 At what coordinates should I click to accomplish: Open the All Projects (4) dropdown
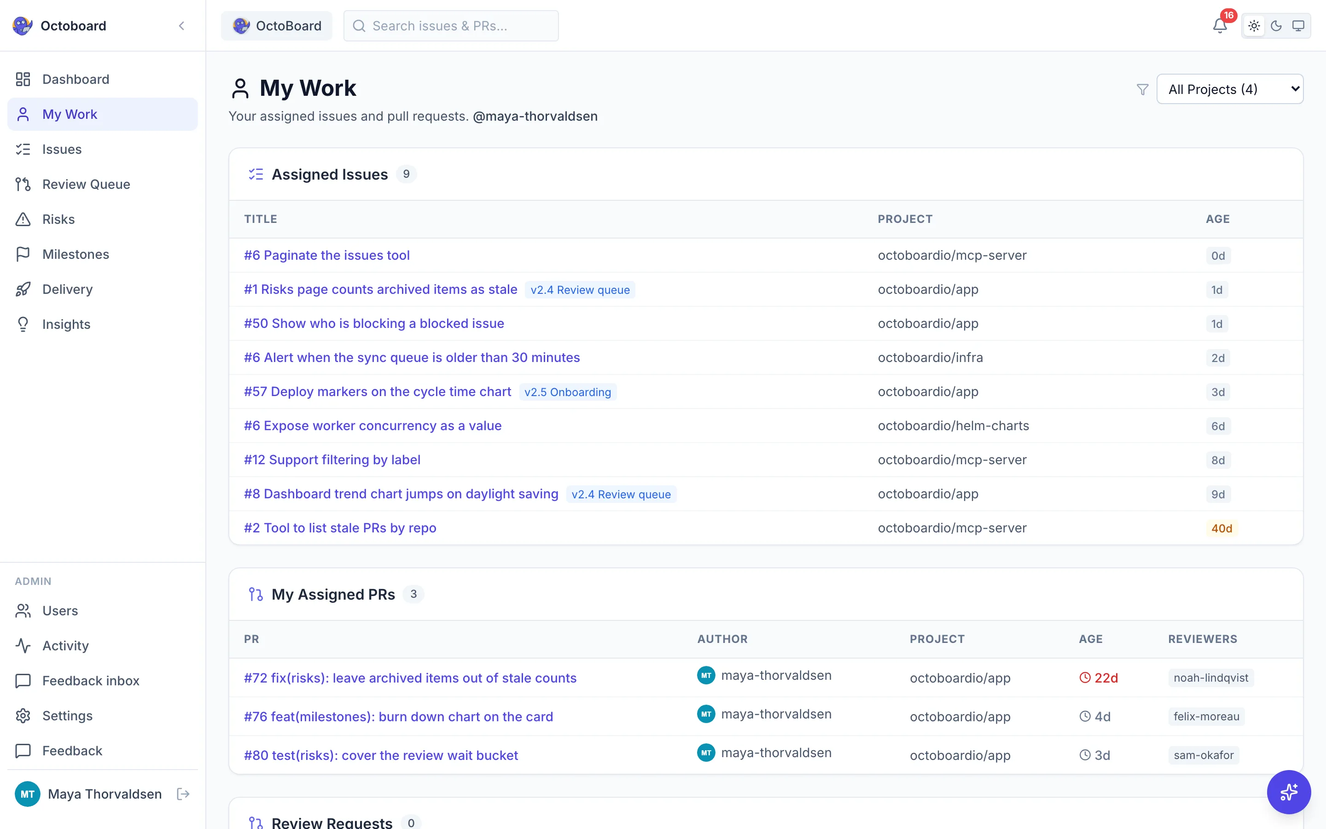click(x=1230, y=89)
